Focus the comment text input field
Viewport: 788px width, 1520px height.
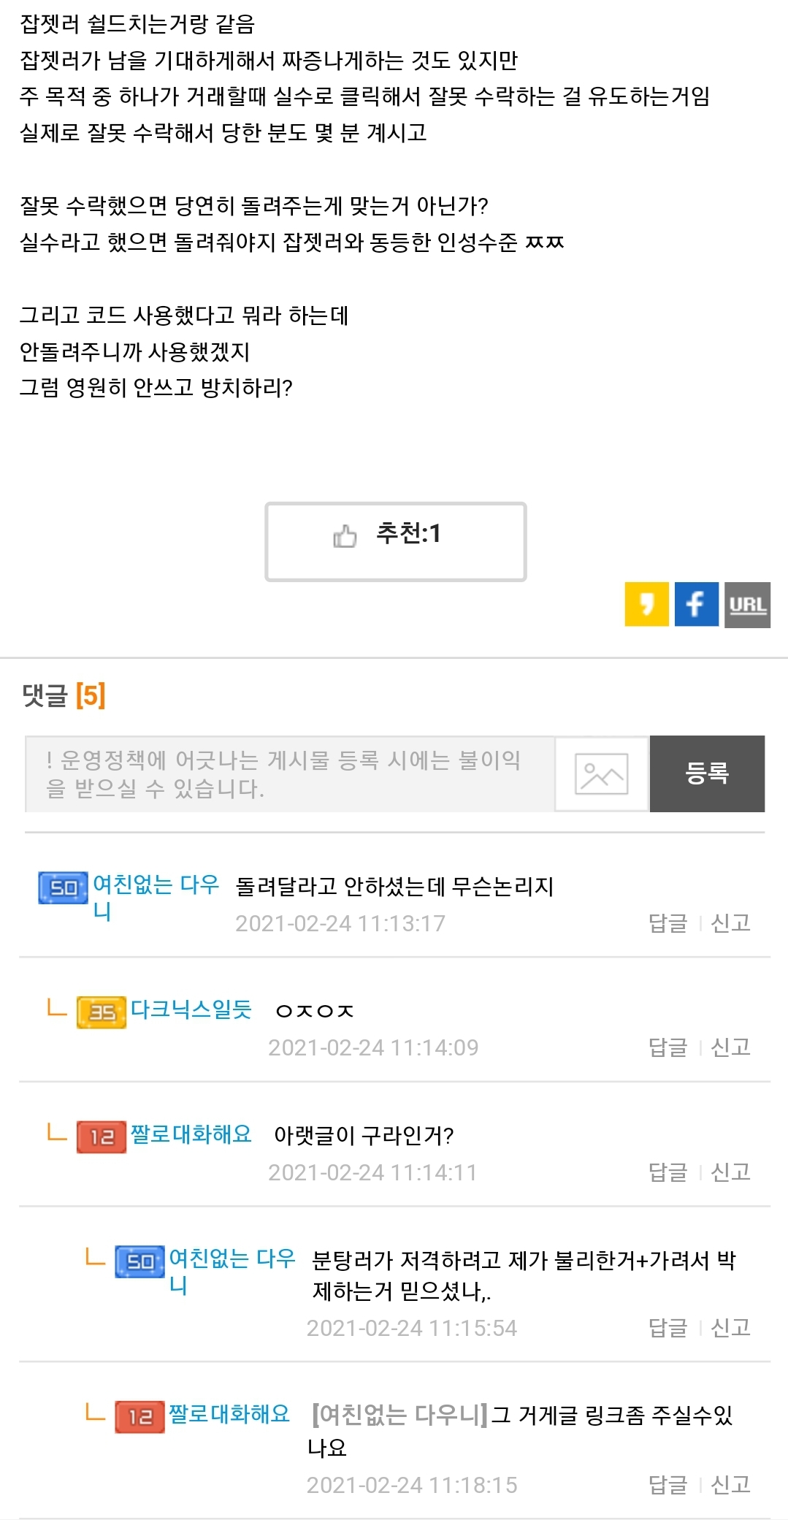(290, 774)
